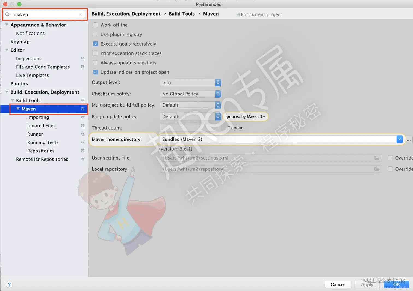The height and width of the screenshot is (291, 413).
Task: Select Runner under Maven
Action: 35,134
